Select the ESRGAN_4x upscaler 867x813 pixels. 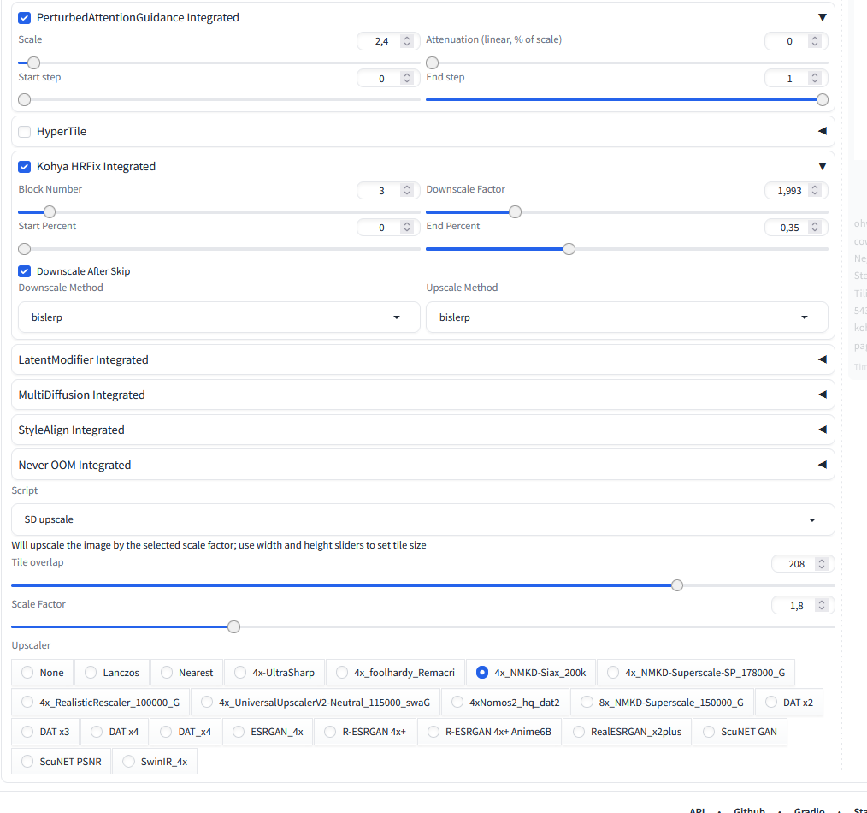pyautogui.click(x=268, y=732)
